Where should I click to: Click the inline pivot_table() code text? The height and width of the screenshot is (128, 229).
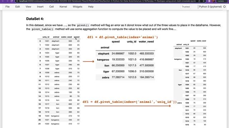[43, 29]
